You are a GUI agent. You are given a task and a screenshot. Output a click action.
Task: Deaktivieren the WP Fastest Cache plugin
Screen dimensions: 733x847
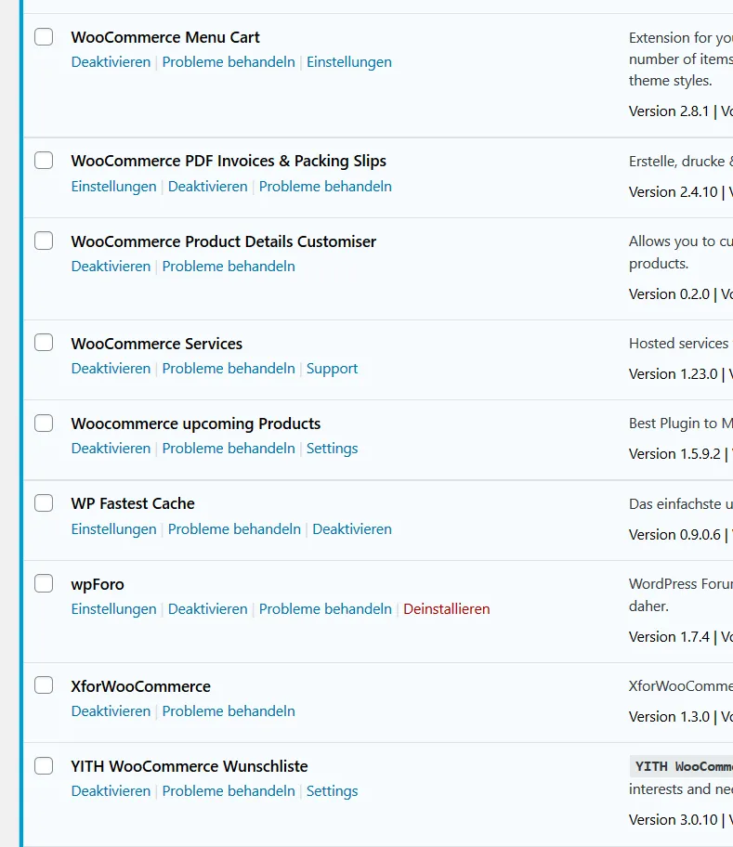352,528
